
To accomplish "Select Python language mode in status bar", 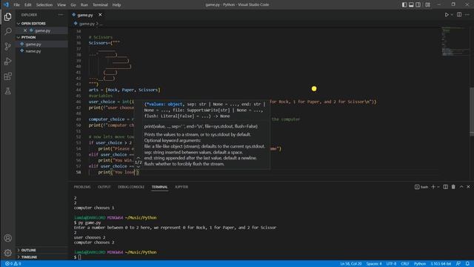I will [x=420, y=264].
